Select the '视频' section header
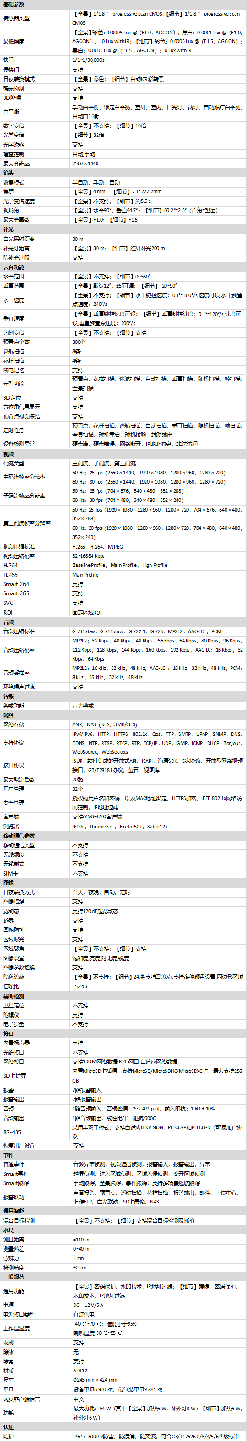 pos(8,454)
